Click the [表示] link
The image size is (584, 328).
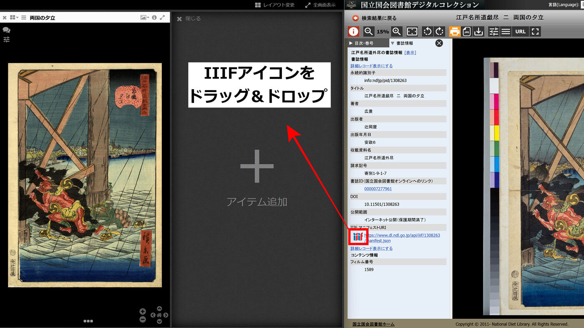[410, 53]
